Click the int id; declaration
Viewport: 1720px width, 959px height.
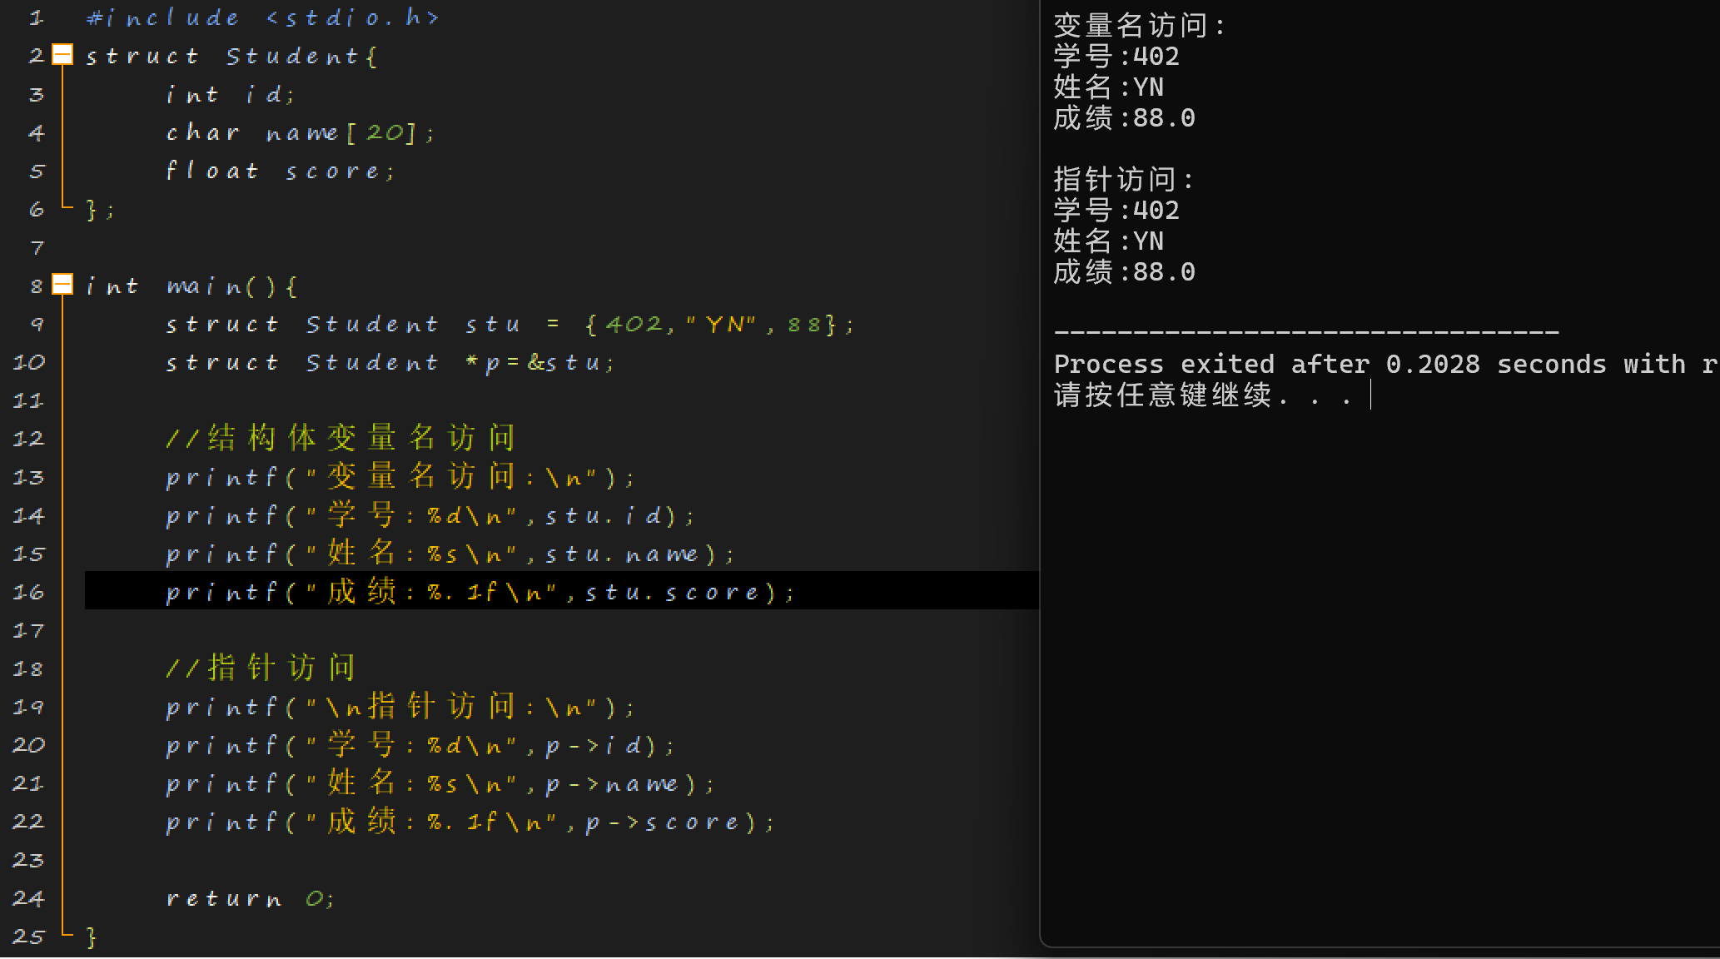[230, 94]
